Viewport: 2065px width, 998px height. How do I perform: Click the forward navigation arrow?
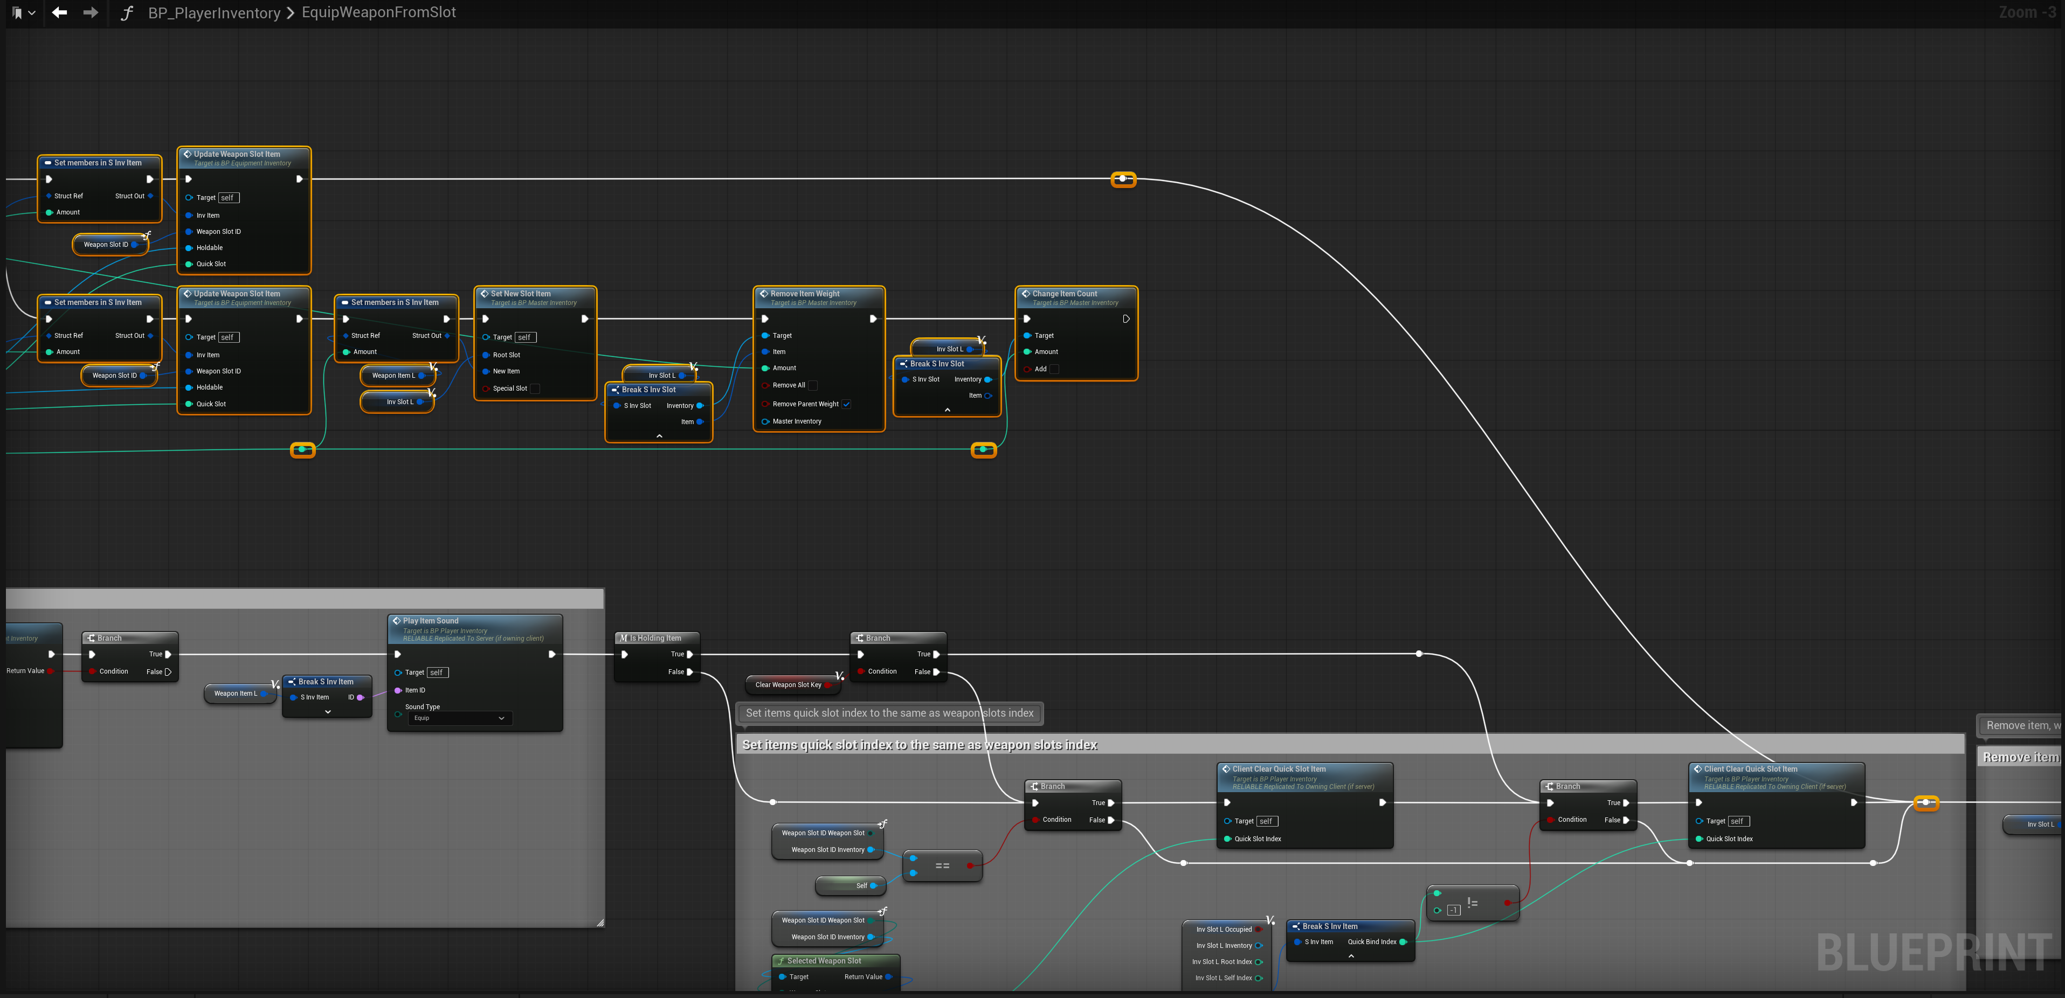tap(91, 13)
